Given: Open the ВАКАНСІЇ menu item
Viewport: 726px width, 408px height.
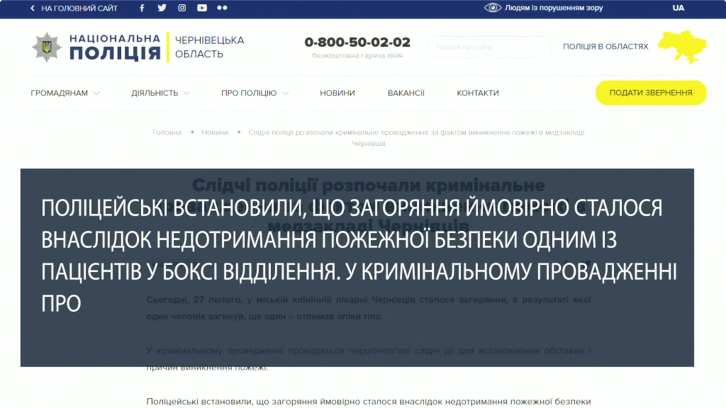Looking at the screenshot, I should 406,93.
